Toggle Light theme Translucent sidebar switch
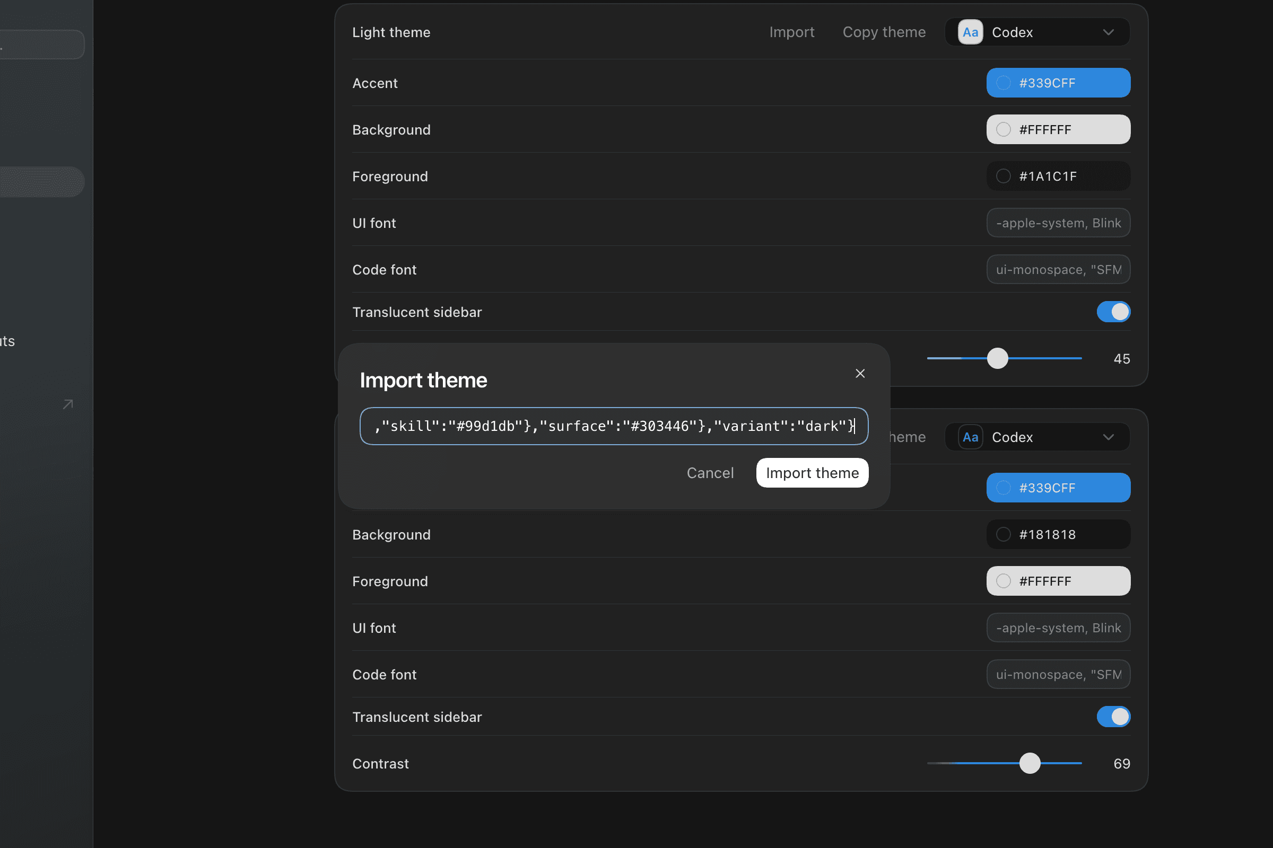 [1113, 312]
